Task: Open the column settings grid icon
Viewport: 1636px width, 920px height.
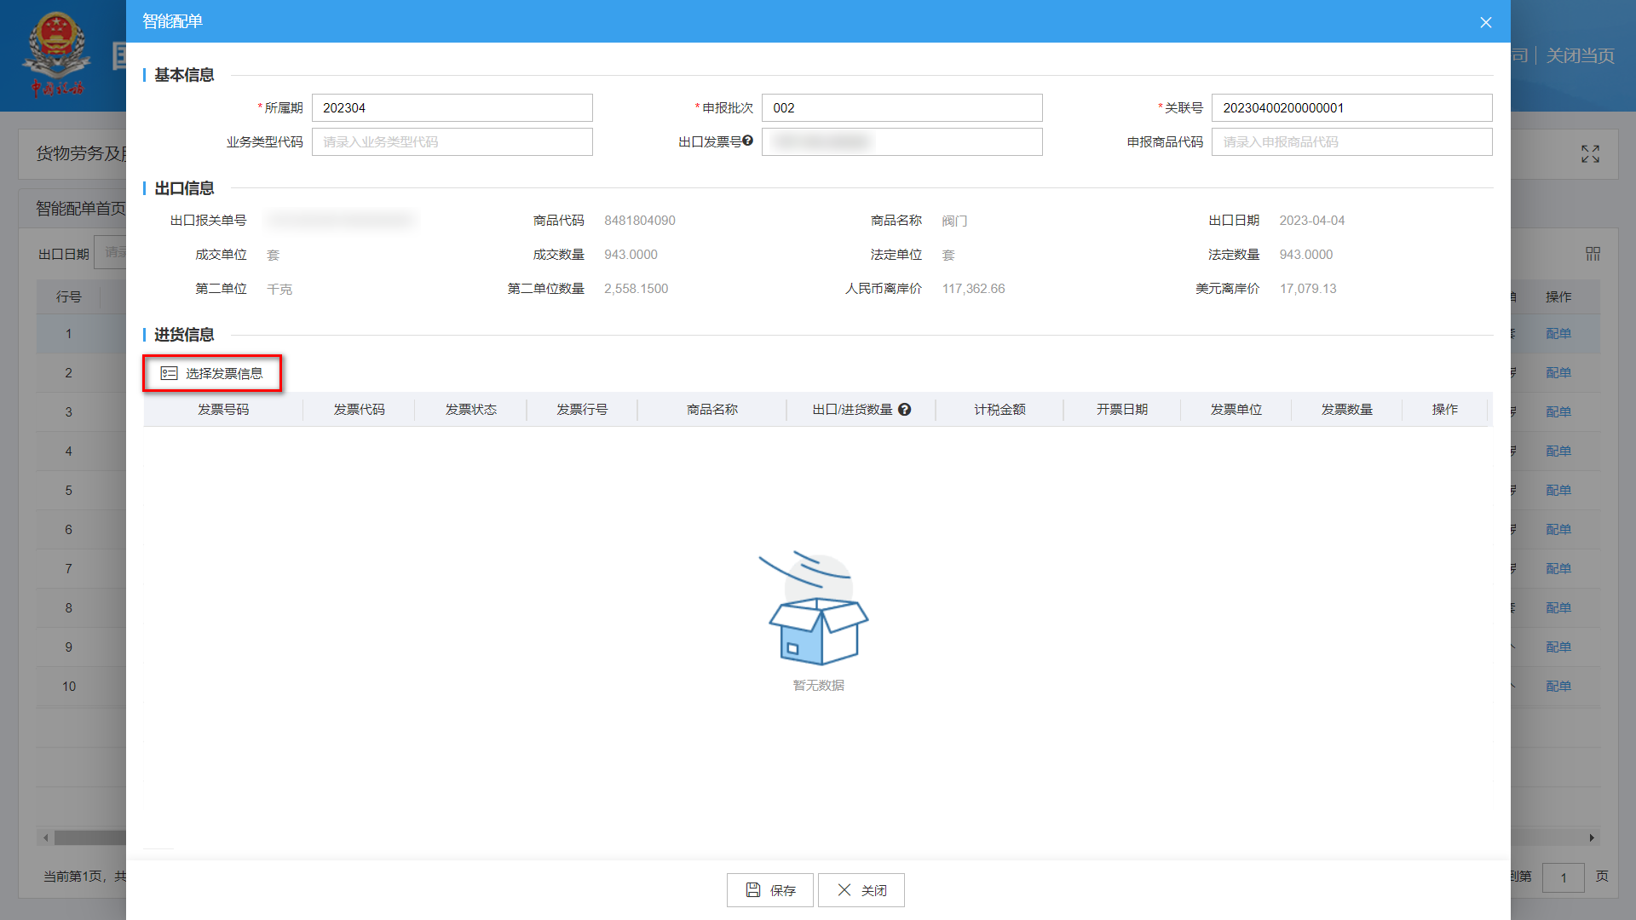Action: pos(1593,253)
